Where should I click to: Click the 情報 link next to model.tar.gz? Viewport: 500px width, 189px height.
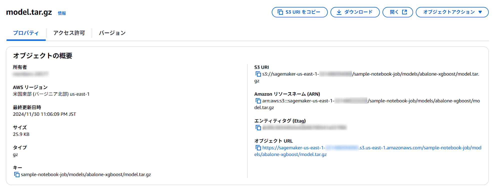coord(62,13)
